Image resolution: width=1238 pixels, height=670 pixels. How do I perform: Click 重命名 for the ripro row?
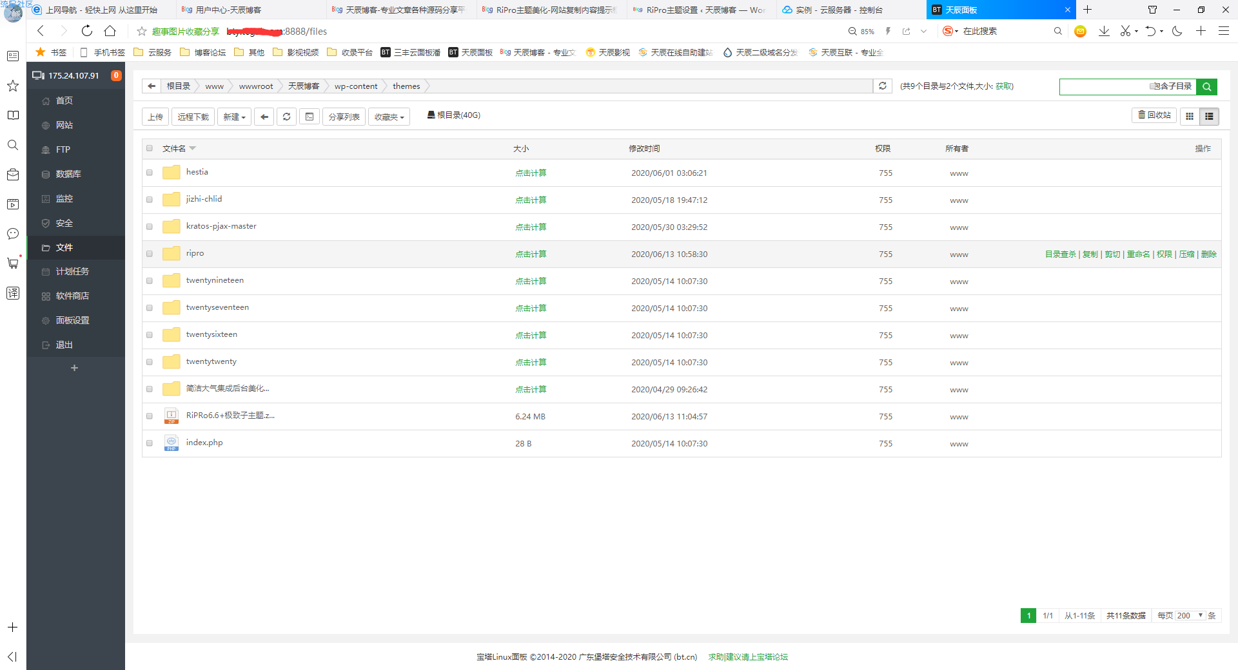(1138, 254)
